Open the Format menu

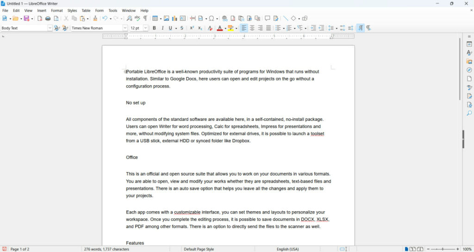(x=57, y=11)
